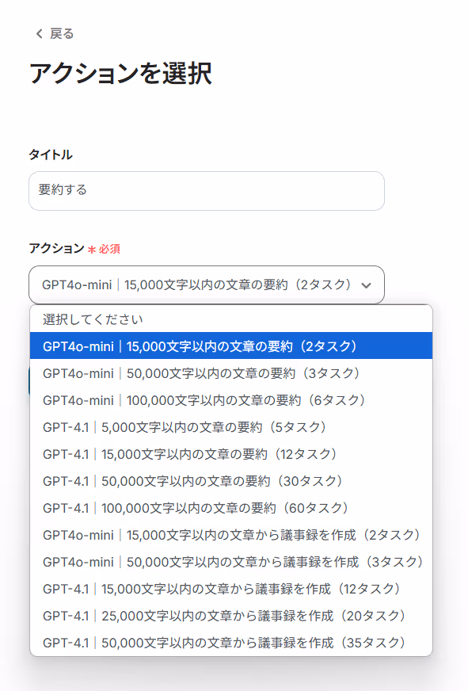The height and width of the screenshot is (691, 468).
Task: Choose GPT-4.1 25,000文字以内の文章から議事録を作成（20タスク）
Action: (231, 616)
